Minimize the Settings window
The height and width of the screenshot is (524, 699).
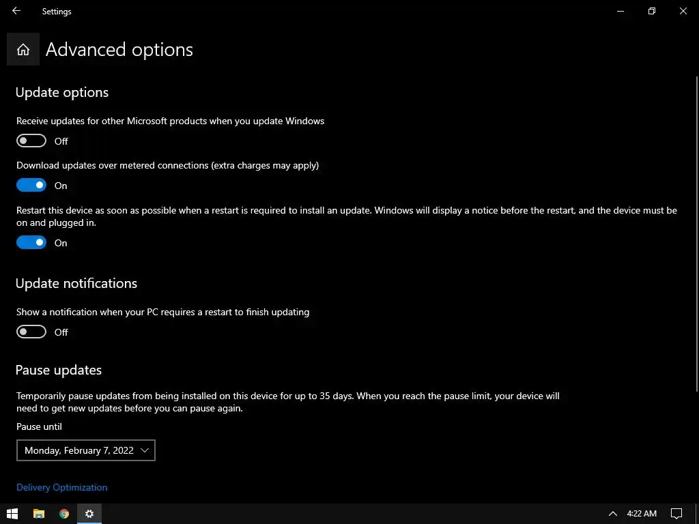tap(620, 11)
